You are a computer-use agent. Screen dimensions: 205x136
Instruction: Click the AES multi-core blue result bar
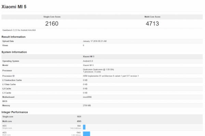tap(86, 134)
